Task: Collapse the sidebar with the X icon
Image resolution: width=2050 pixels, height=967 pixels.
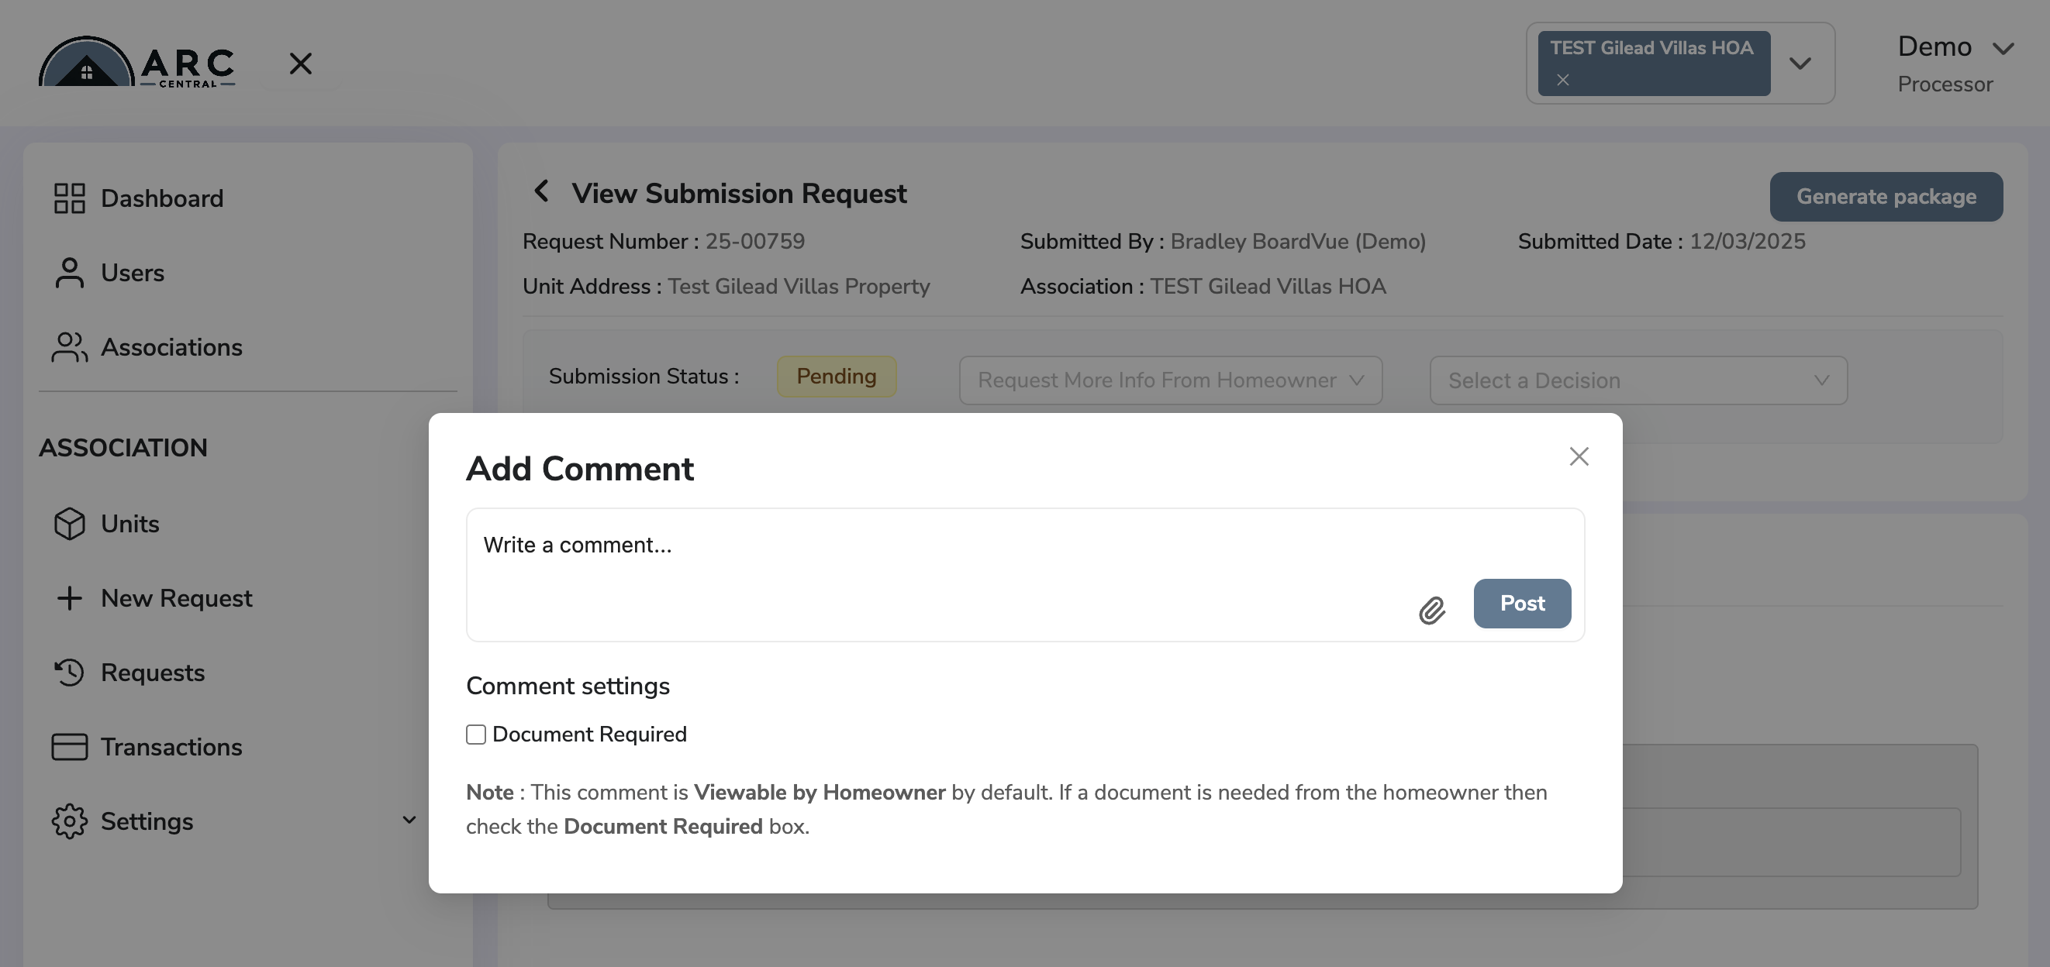Action: click(301, 63)
